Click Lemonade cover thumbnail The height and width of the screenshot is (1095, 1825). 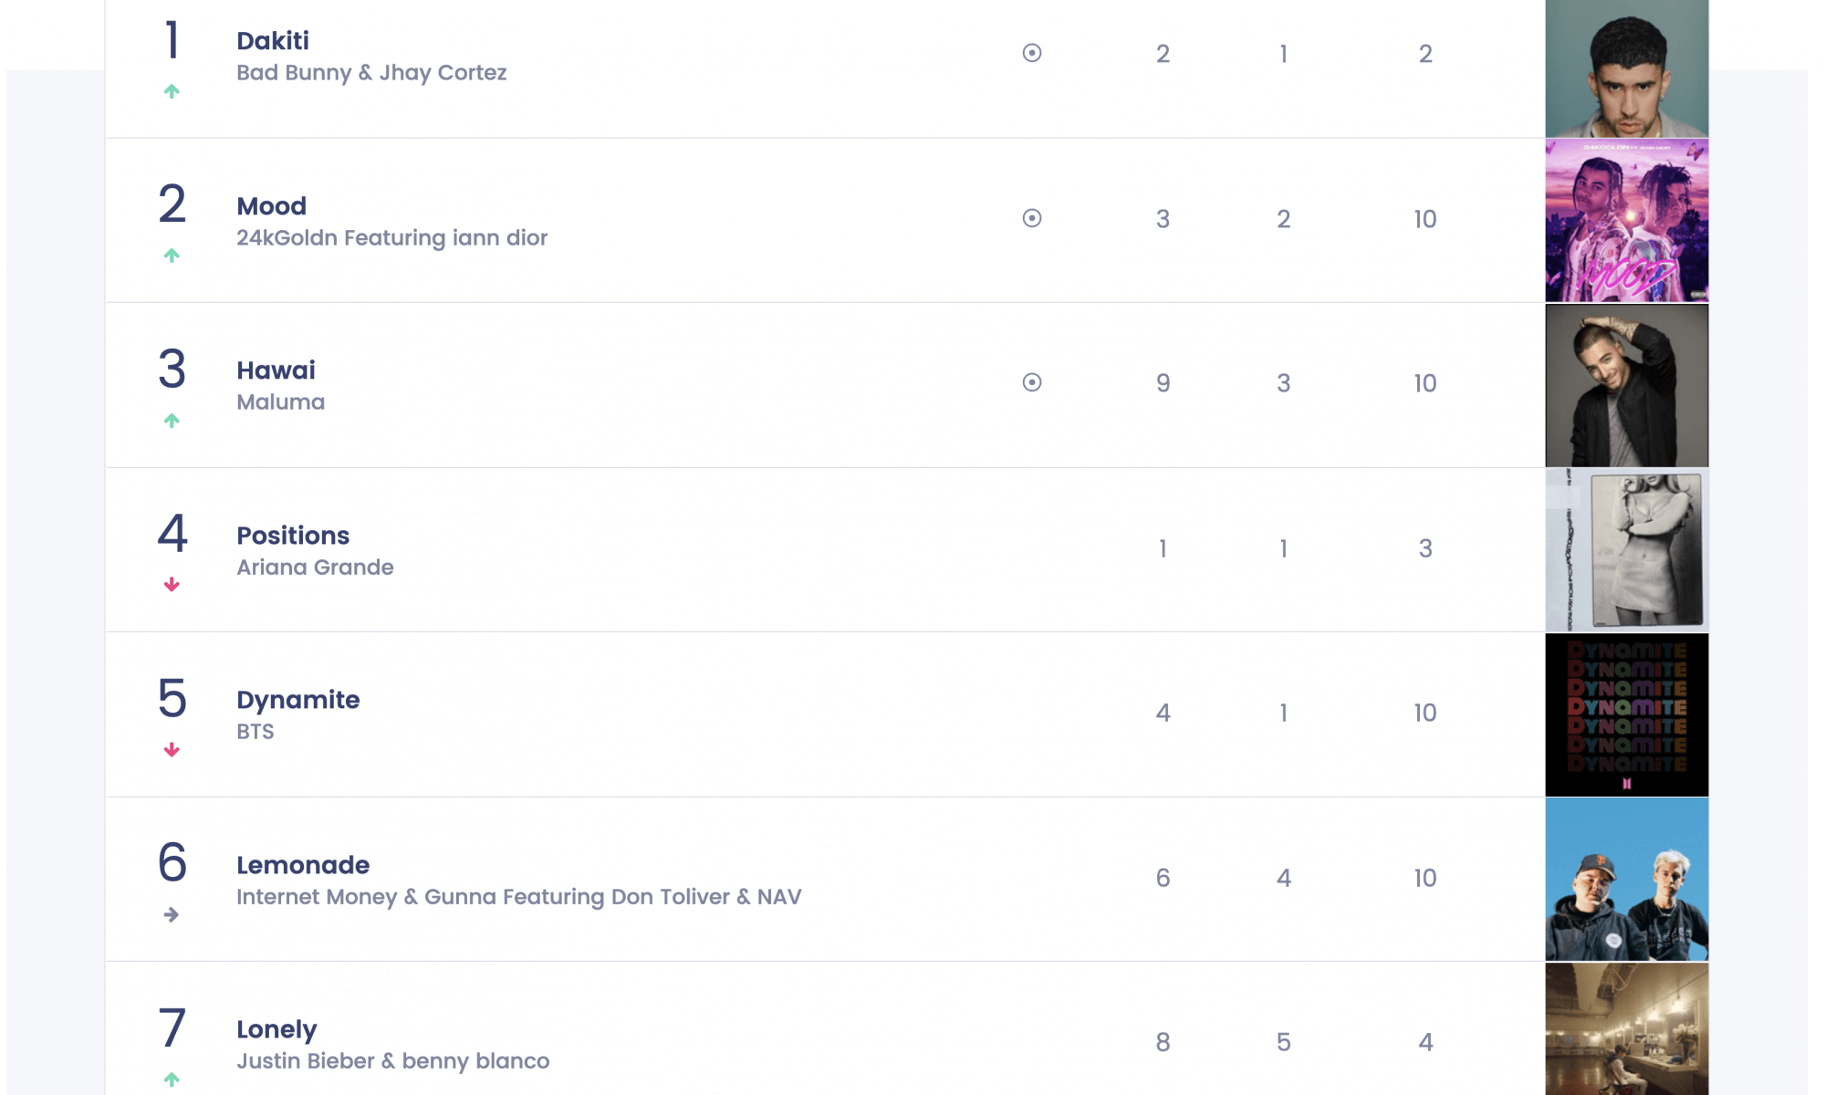click(x=1626, y=880)
